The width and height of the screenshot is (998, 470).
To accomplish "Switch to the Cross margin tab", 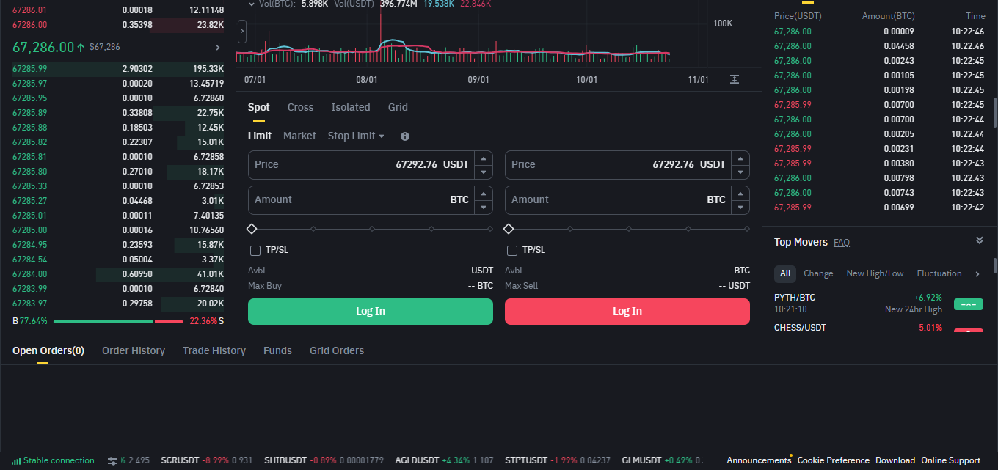I will [x=300, y=107].
